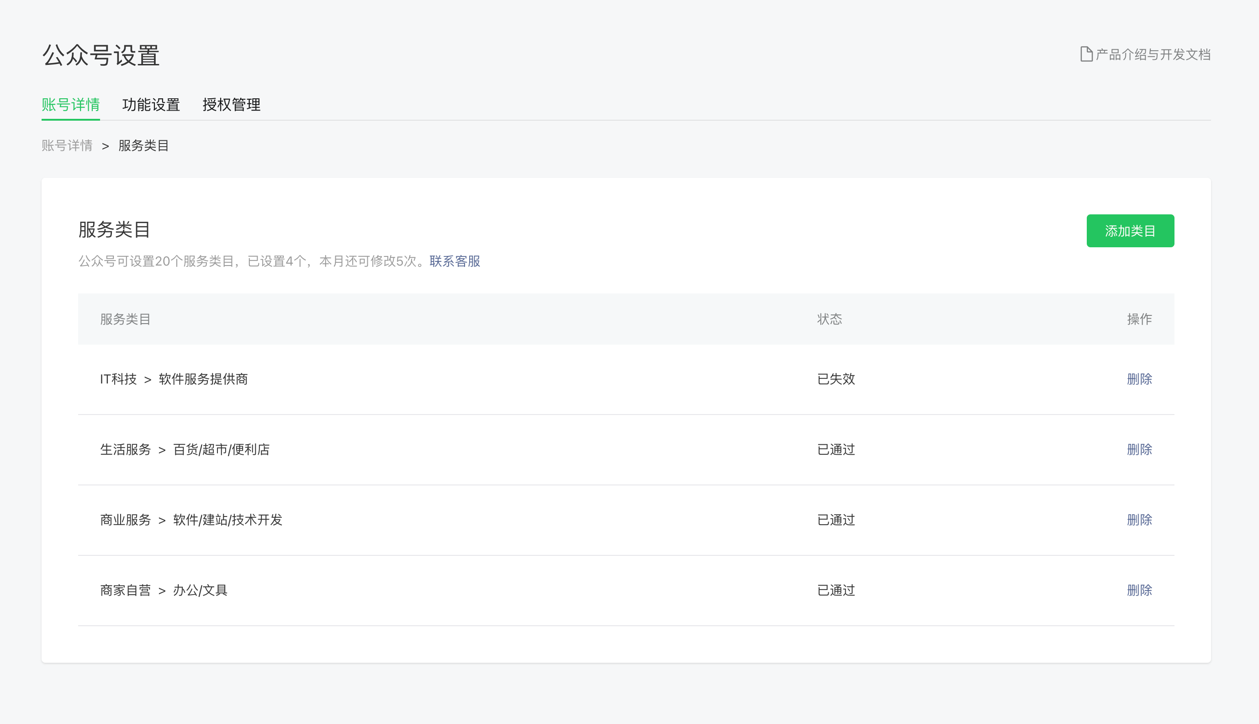Select the IT科技 软件服务提供商 row text
The image size is (1259, 724).
coord(174,379)
